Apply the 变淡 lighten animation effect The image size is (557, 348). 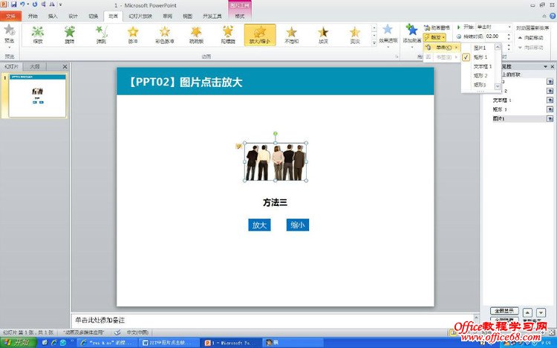click(x=355, y=35)
